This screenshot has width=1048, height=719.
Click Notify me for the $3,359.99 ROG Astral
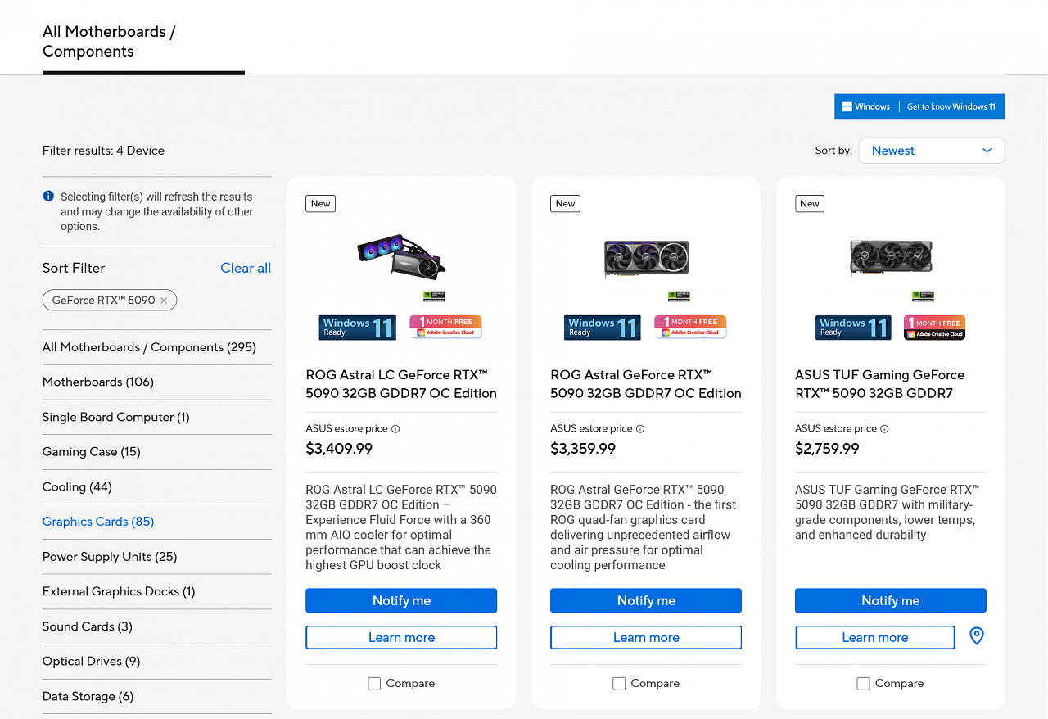[x=646, y=600]
